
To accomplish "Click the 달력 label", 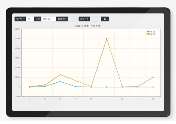I will [x=38, y=19].
